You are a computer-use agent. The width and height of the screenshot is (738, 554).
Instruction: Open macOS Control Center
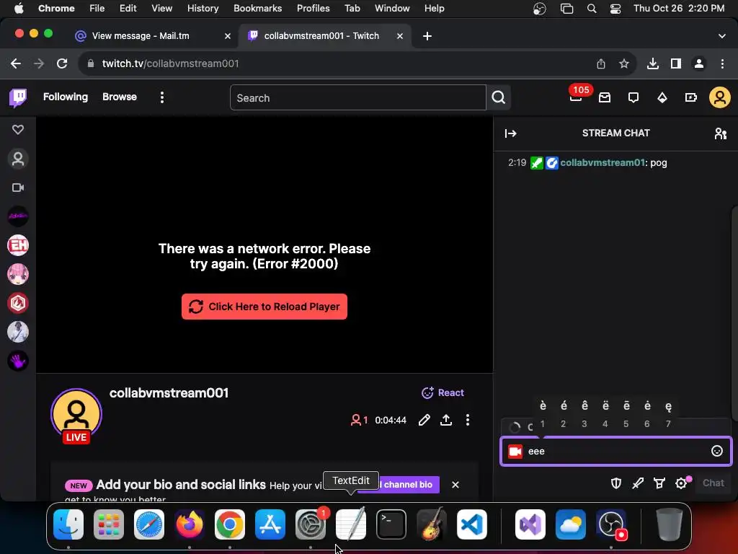(615, 9)
